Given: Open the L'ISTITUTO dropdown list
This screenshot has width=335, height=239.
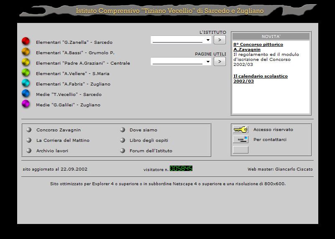Looking at the screenshot, I should [x=181, y=40].
